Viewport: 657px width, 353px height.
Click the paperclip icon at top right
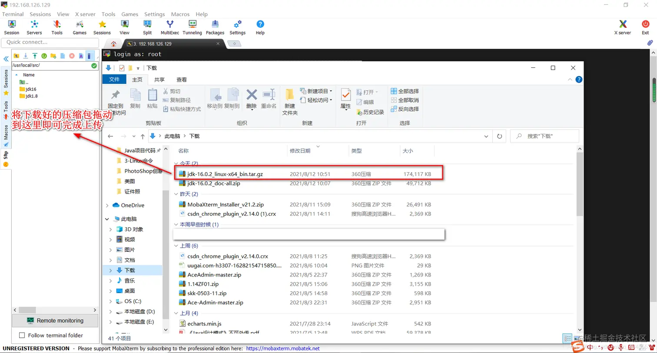(650, 43)
